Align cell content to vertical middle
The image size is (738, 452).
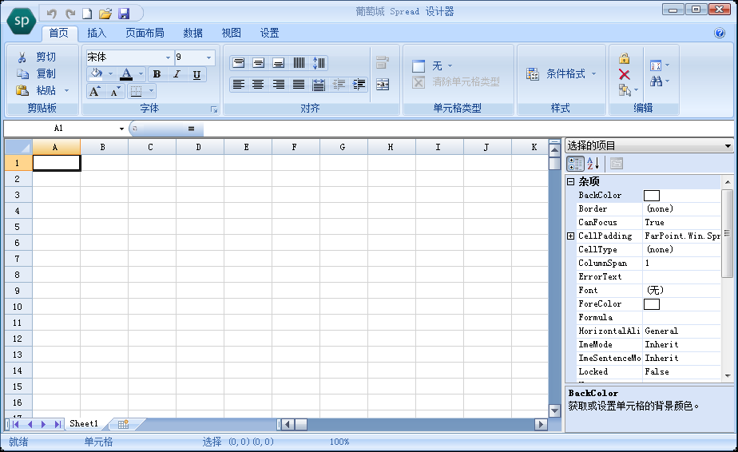pos(259,62)
